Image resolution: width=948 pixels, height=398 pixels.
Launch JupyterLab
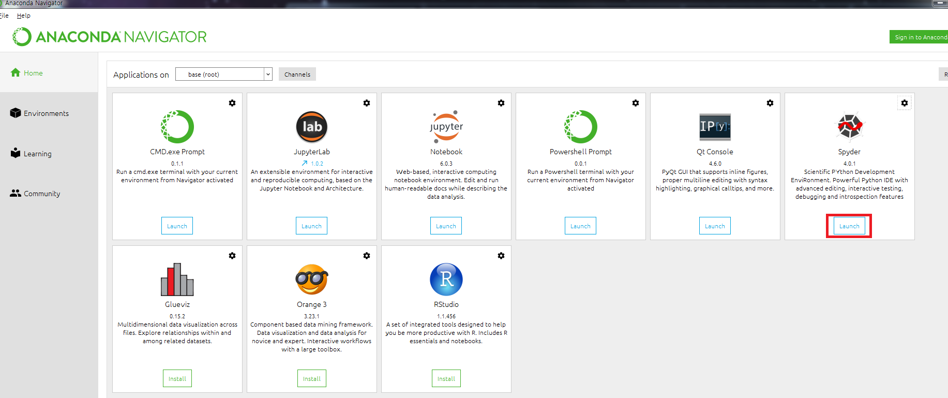click(312, 226)
